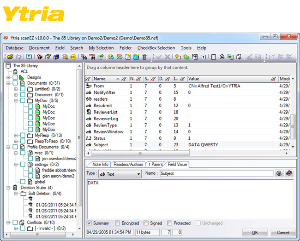The image size is (300, 241).
Task: Click the tree panel horizontal scrollbar thumb
Action: 38,234
